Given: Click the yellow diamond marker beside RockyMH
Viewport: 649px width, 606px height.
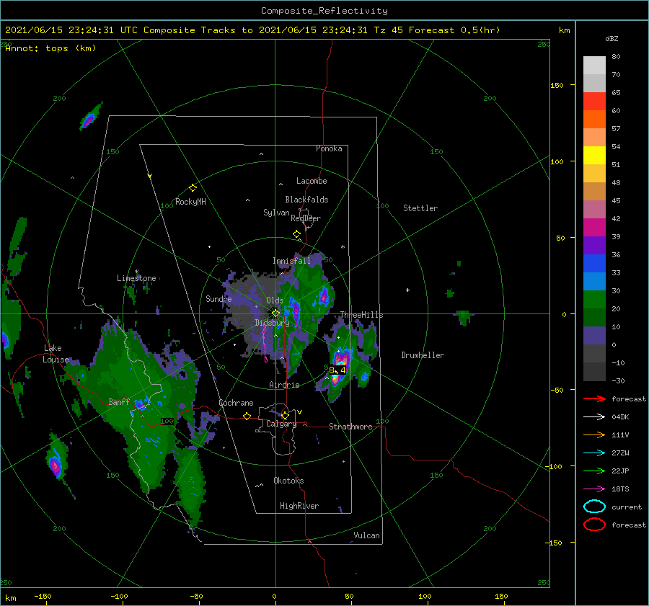Looking at the screenshot, I should click(x=193, y=188).
